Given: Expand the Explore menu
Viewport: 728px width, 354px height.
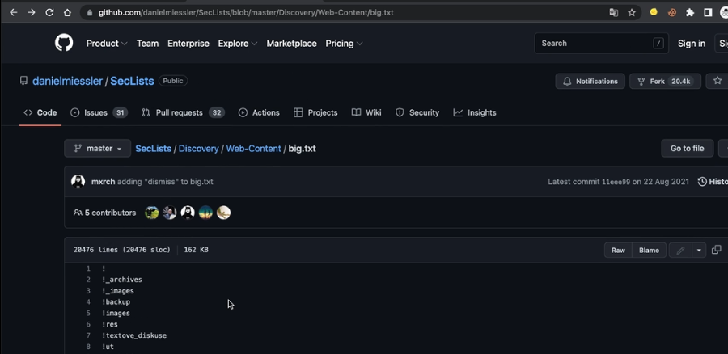Looking at the screenshot, I should (x=238, y=43).
